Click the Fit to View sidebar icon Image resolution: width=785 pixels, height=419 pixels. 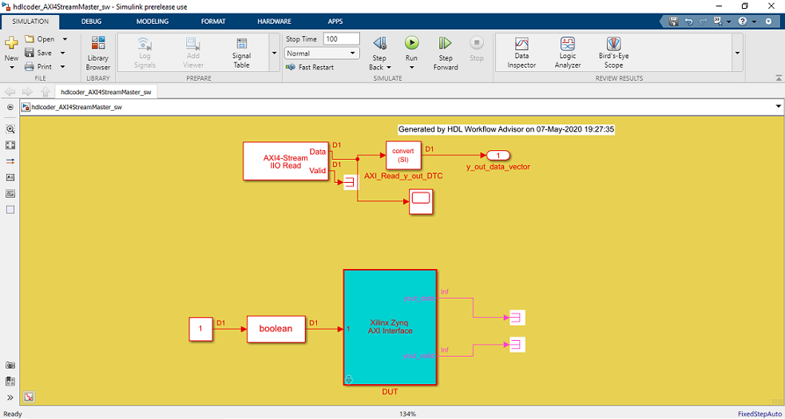[10, 145]
